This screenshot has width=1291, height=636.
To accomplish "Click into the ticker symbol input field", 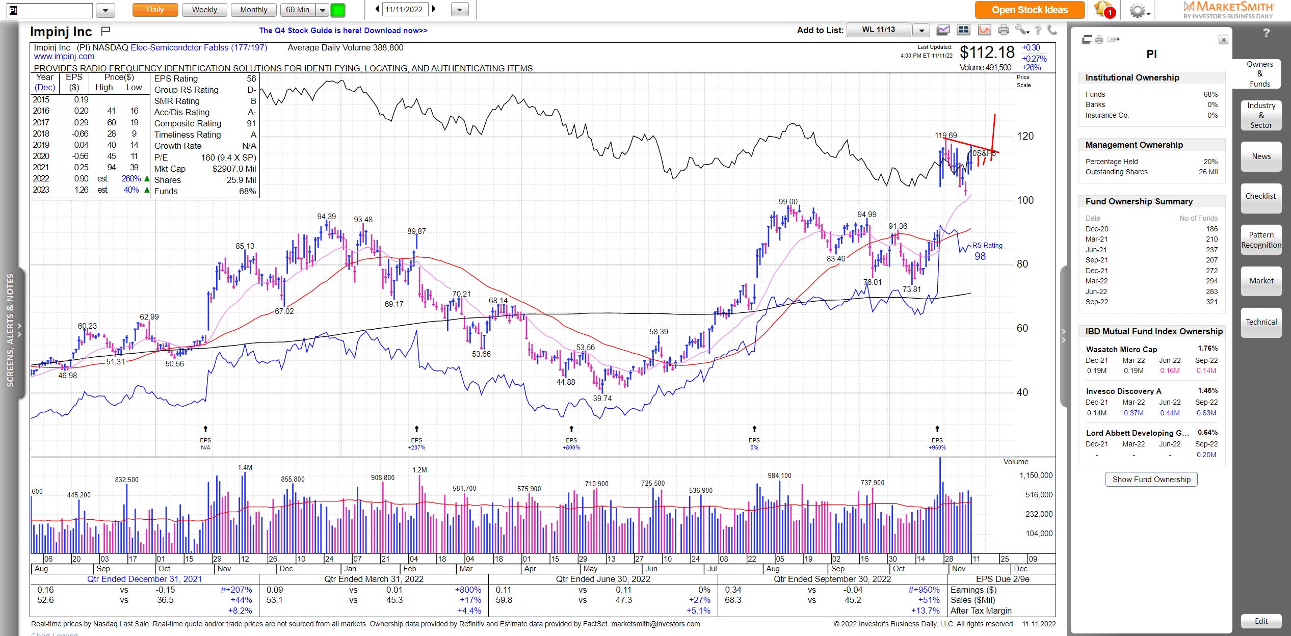I will (x=50, y=10).
